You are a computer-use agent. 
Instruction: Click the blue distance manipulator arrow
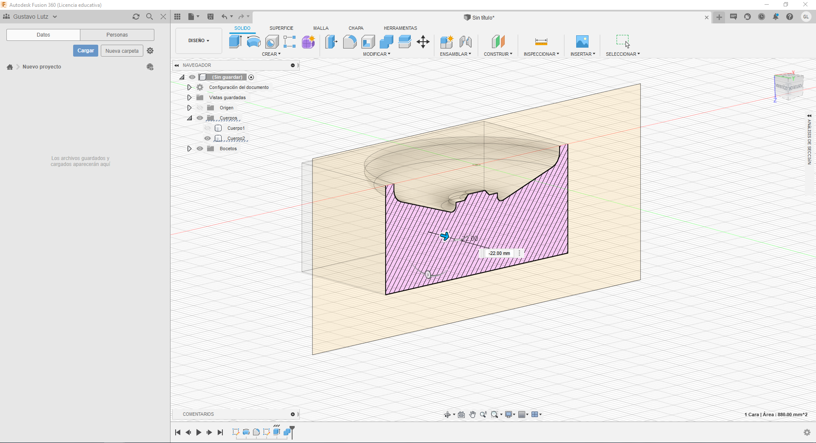[445, 236]
